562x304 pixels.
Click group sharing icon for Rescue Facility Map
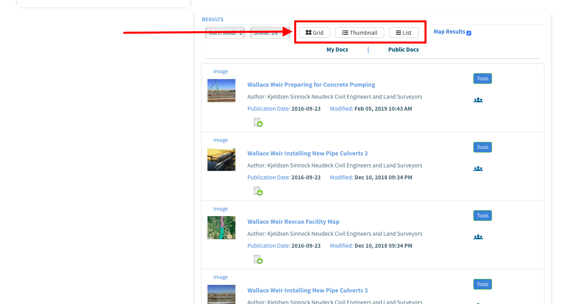tap(478, 237)
